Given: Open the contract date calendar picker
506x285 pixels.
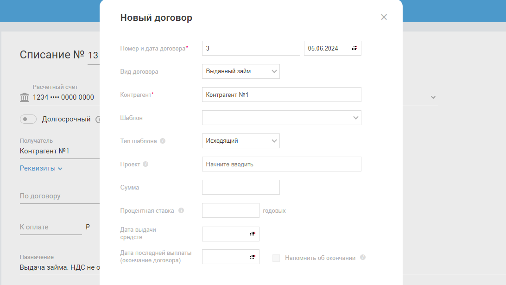Looking at the screenshot, I should [354, 48].
